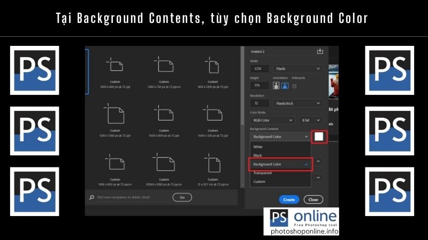Click the save preset icon next to Untitled-2
This screenshot has width=428, height=240.
320,51
